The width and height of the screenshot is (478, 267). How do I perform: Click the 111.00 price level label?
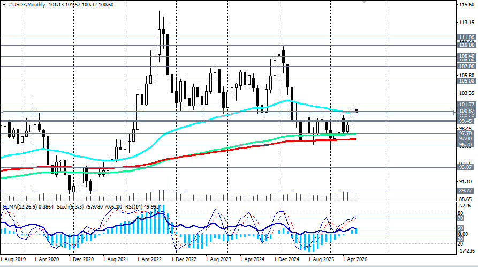click(x=467, y=38)
